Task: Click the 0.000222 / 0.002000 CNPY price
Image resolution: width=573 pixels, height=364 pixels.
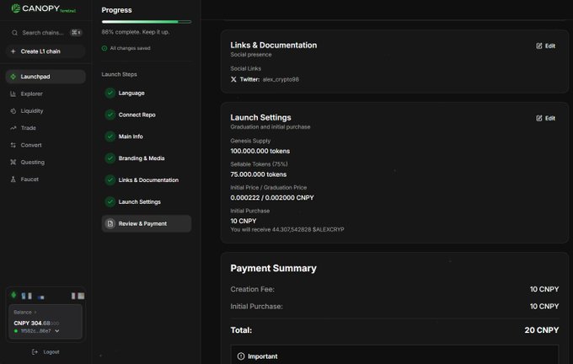Action: click(272, 198)
